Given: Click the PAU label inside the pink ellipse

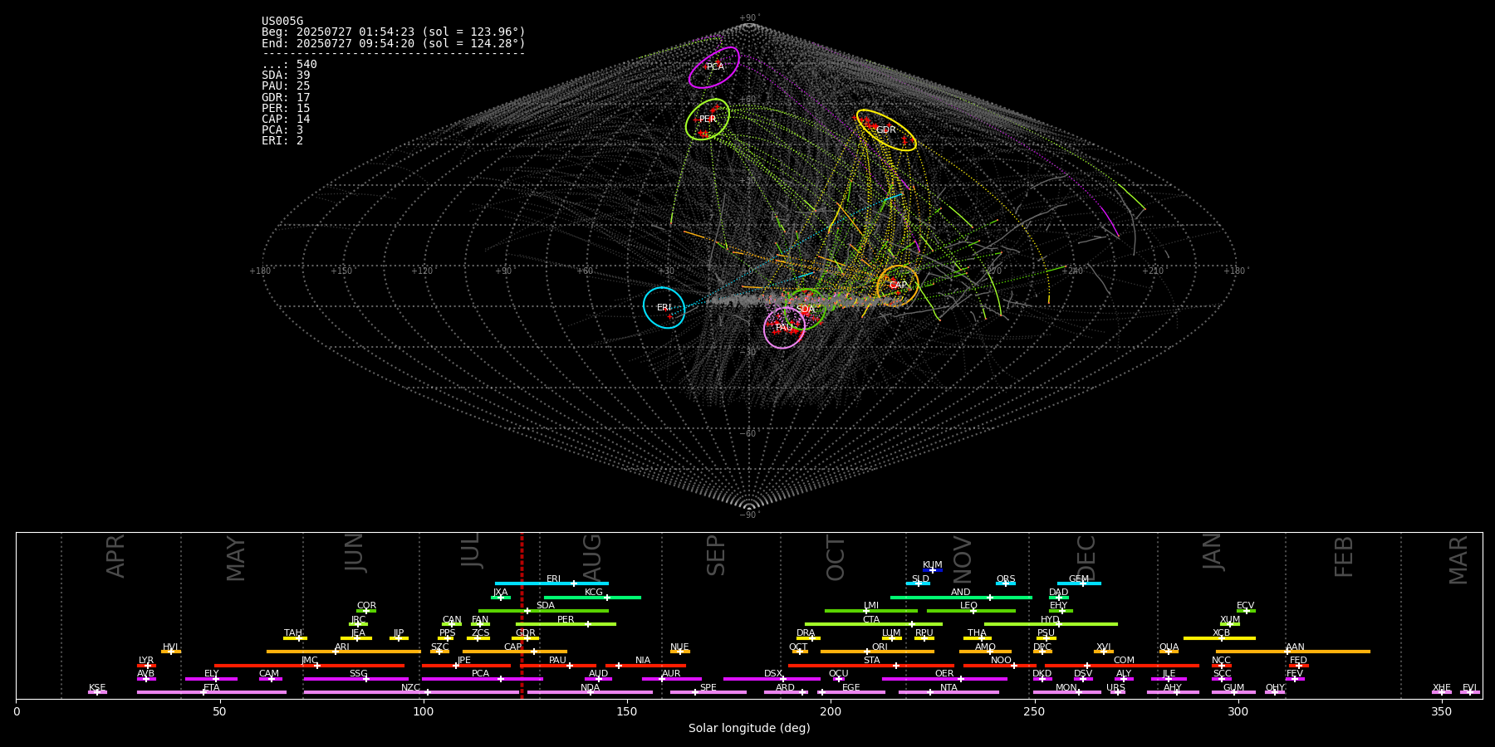Looking at the screenshot, I should 784,328.
